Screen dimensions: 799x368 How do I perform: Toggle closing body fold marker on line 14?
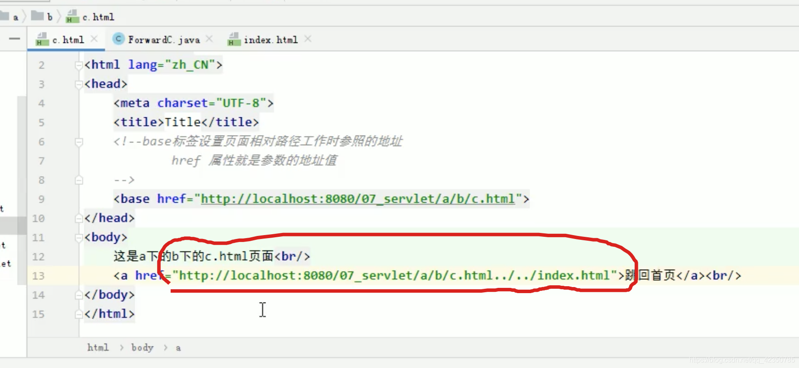coord(79,295)
